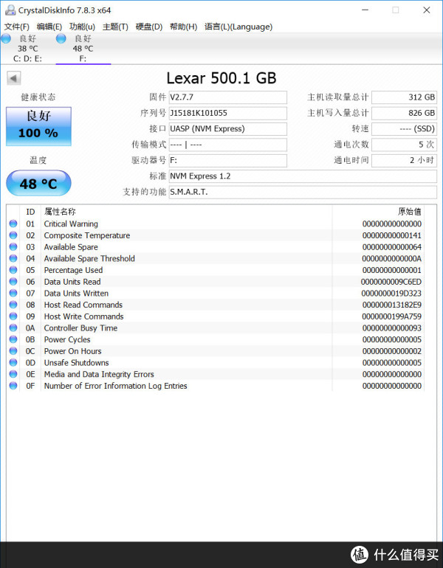
Task: Click the standard field NVM Express 1.2
Action: click(x=303, y=176)
